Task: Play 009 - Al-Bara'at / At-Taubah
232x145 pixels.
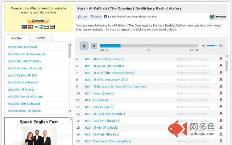Action: (x=116, y=87)
